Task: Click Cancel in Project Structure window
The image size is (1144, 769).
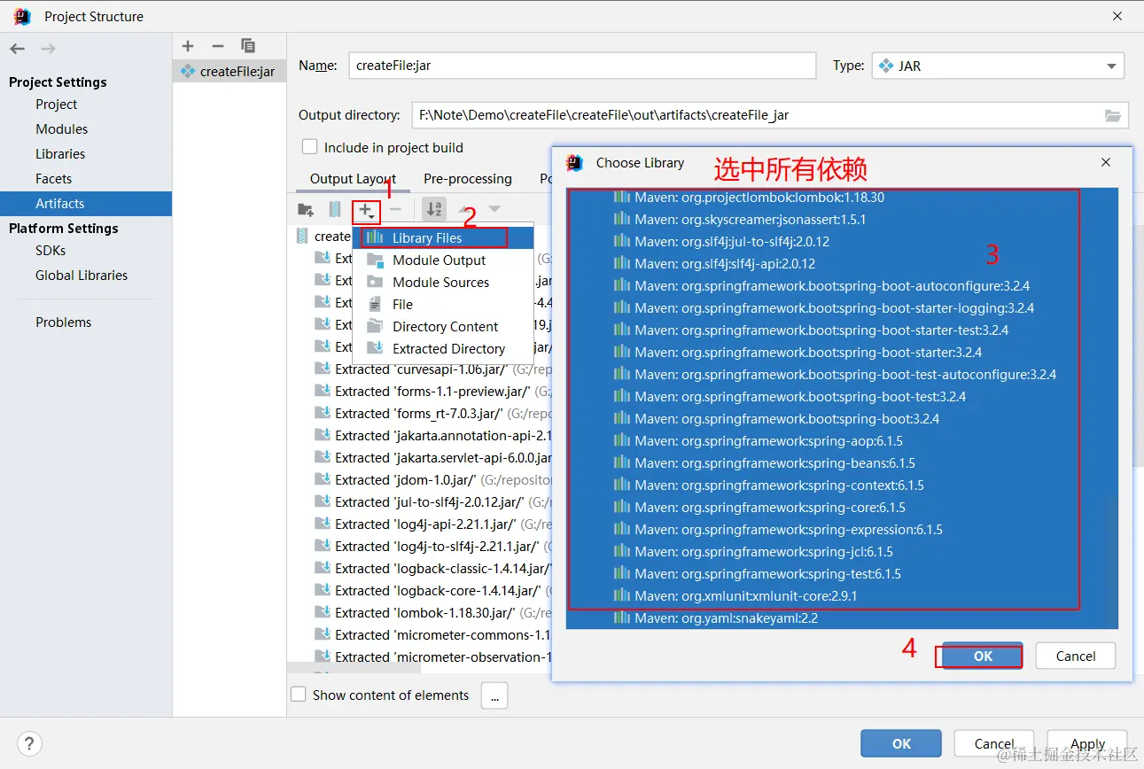Action: point(993,744)
